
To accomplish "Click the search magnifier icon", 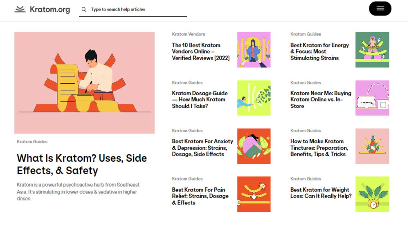I will point(84,9).
